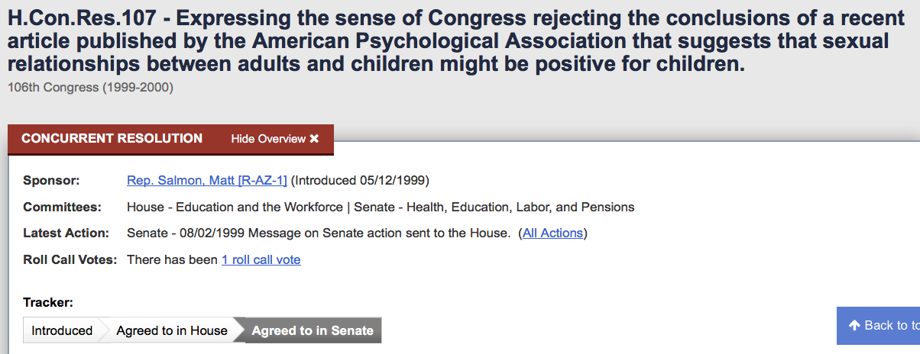Select the Agreed to in Senate step
This screenshot has width=920, height=354.
pos(313,330)
